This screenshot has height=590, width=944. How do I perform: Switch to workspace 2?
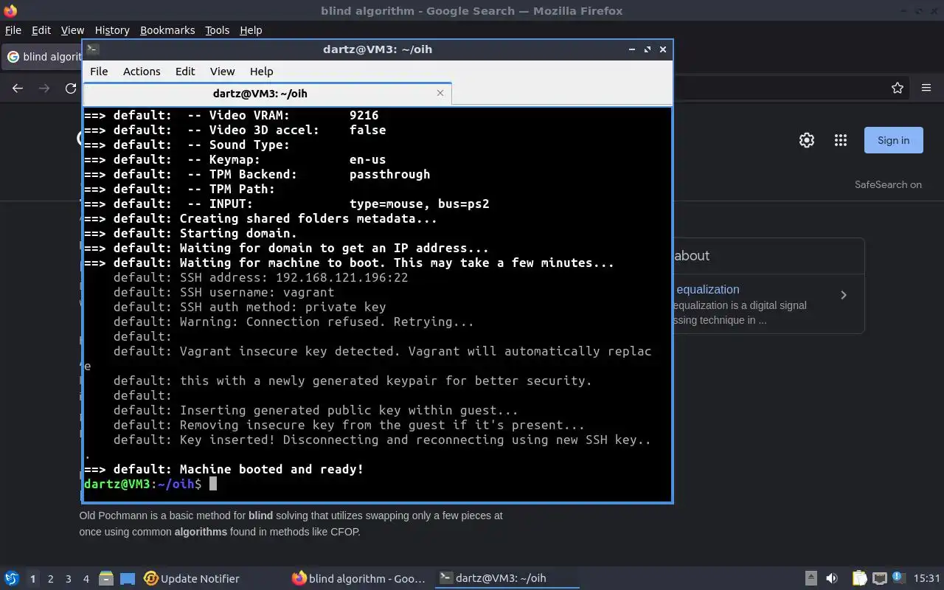click(x=50, y=579)
